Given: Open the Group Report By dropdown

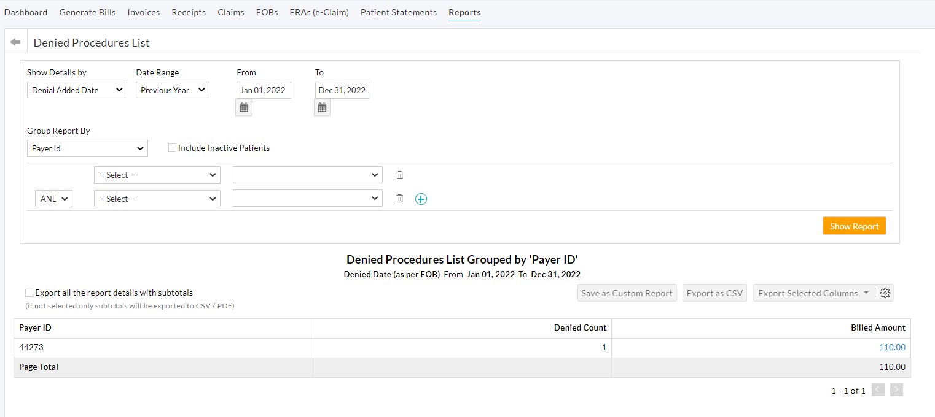Looking at the screenshot, I should [x=87, y=148].
